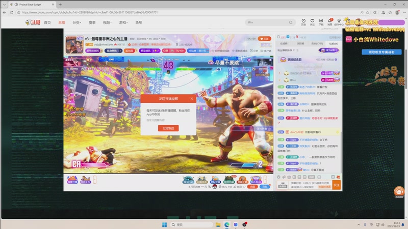Open the purple star challenge badge
This screenshot has width=408, height=229.
pyautogui.click(x=149, y=50)
